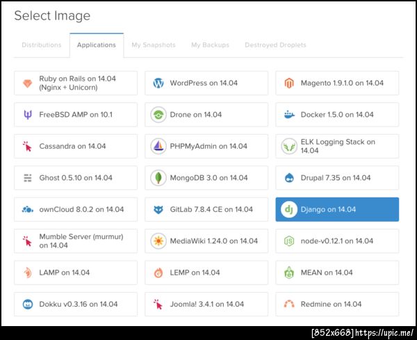The width and height of the screenshot is (417, 340).
Task: Pick the Redmine on 14.04 image
Action: click(337, 304)
